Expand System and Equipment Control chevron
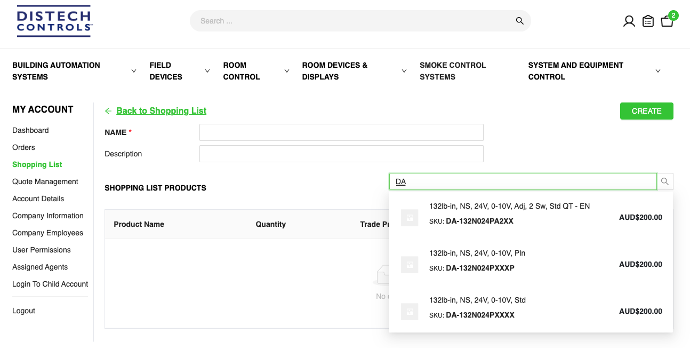Viewport: 690px width, 348px height. click(657, 71)
